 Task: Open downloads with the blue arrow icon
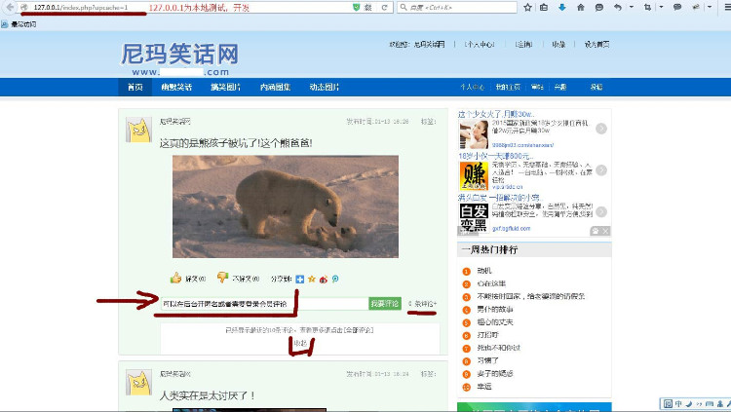(562, 7)
